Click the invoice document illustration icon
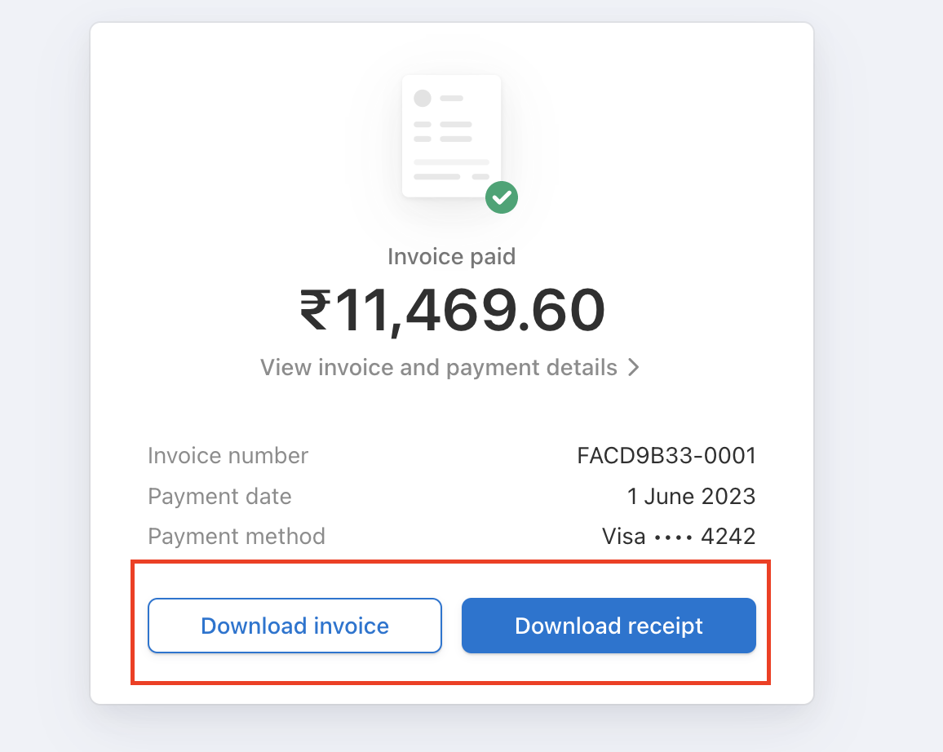This screenshot has height=752, width=943. point(452,136)
